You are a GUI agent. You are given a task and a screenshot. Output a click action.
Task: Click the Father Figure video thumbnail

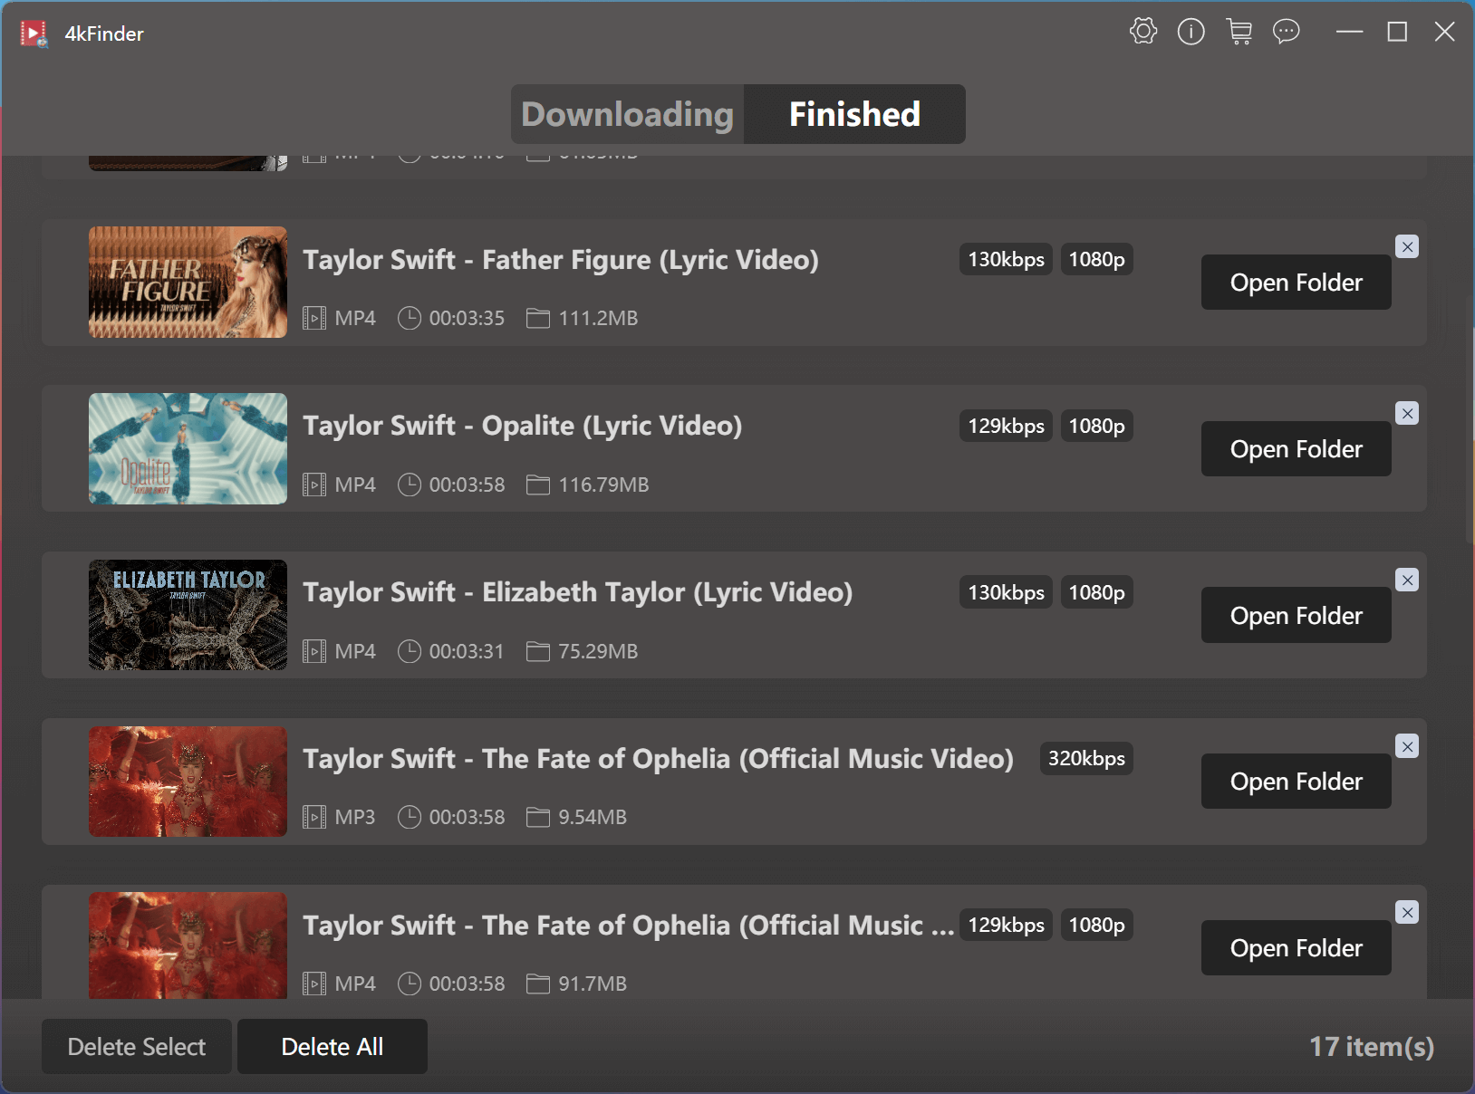[188, 282]
